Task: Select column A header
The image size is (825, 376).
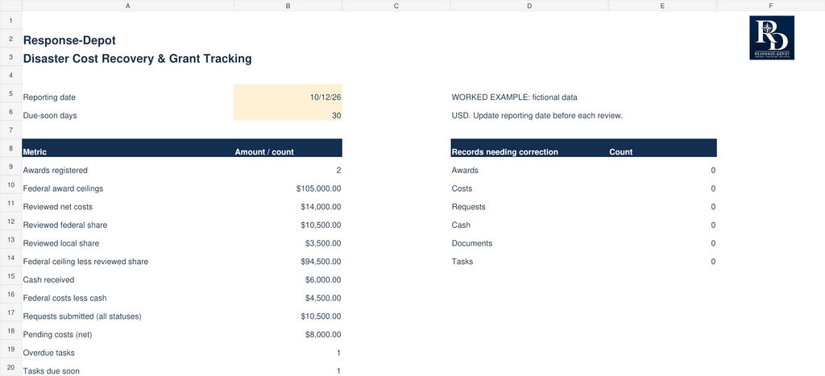Action: click(x=128, y=6)
